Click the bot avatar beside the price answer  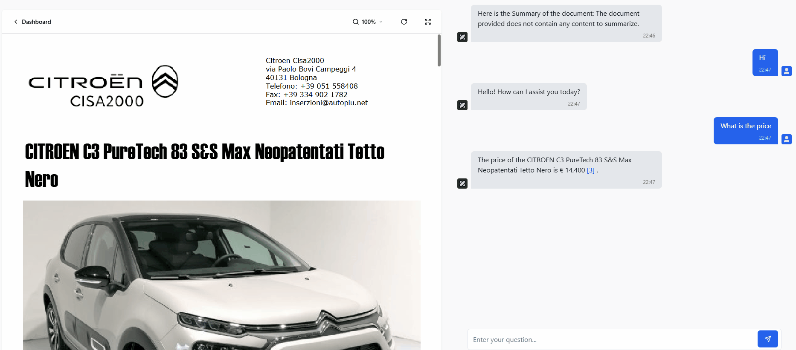(x=462, y=184)
